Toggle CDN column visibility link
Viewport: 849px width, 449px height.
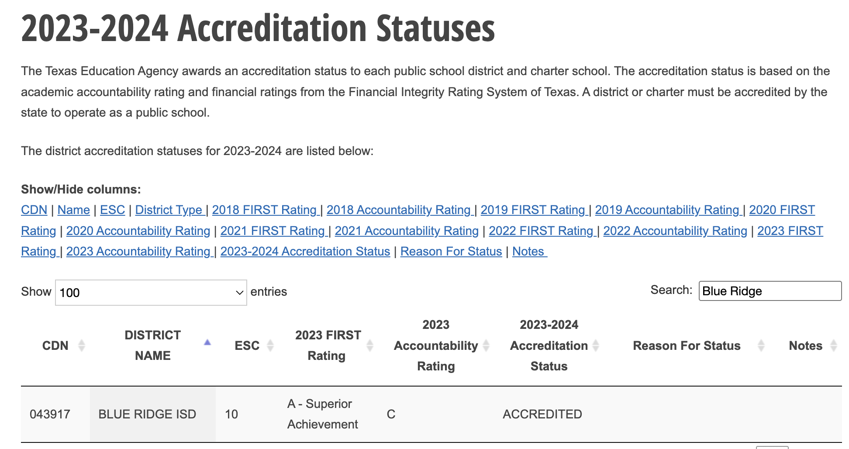coord(34,210)
